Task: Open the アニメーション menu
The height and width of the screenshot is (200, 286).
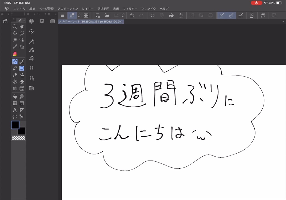Action: pos(68,9)
